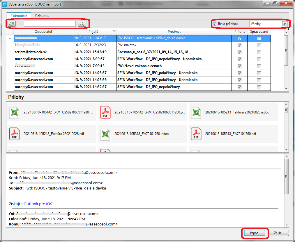Select subject "FW: ISDOC - testovanie v SPINe_dalsia davka"
295x242 pixels.
pos(174,38)
